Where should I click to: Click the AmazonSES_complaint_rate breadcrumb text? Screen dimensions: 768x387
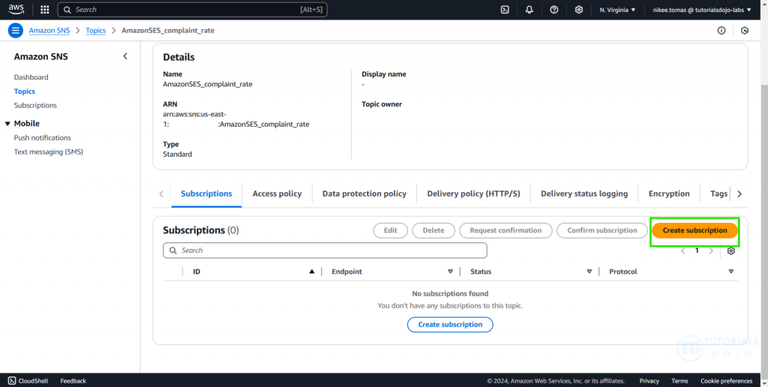pos(168,30)
